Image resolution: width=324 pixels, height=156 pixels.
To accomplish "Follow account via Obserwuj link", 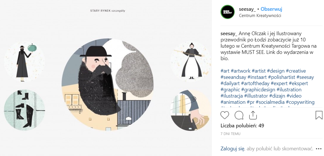I will coord(271,9).
